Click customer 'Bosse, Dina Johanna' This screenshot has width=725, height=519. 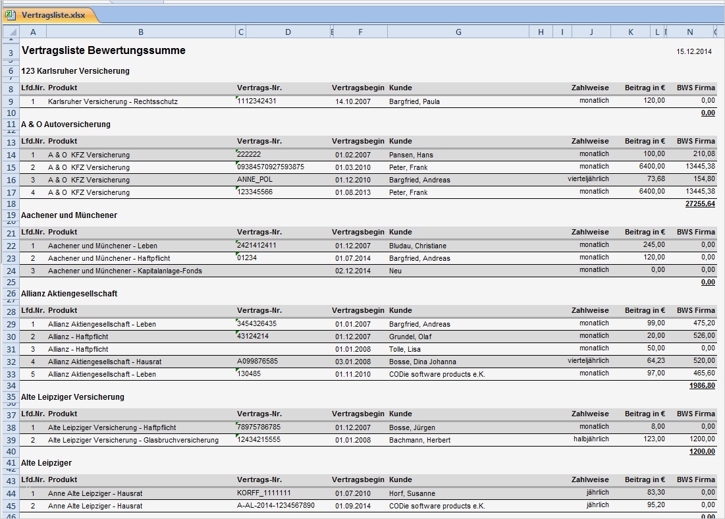coord(422,362)
